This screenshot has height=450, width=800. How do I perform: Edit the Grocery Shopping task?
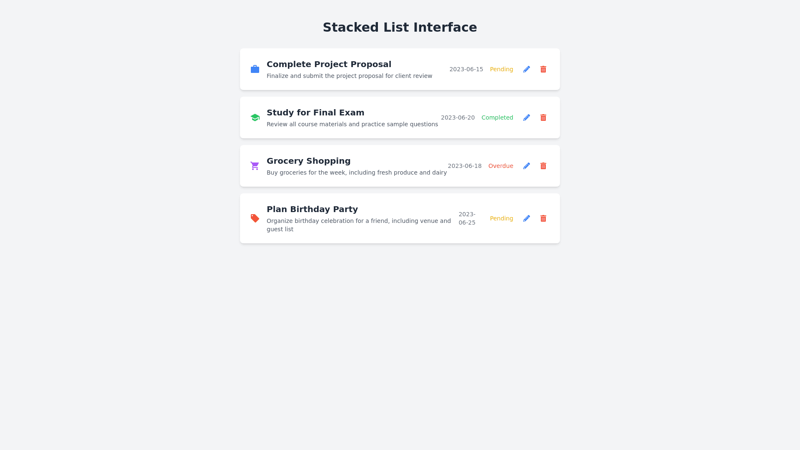[527, 166]
